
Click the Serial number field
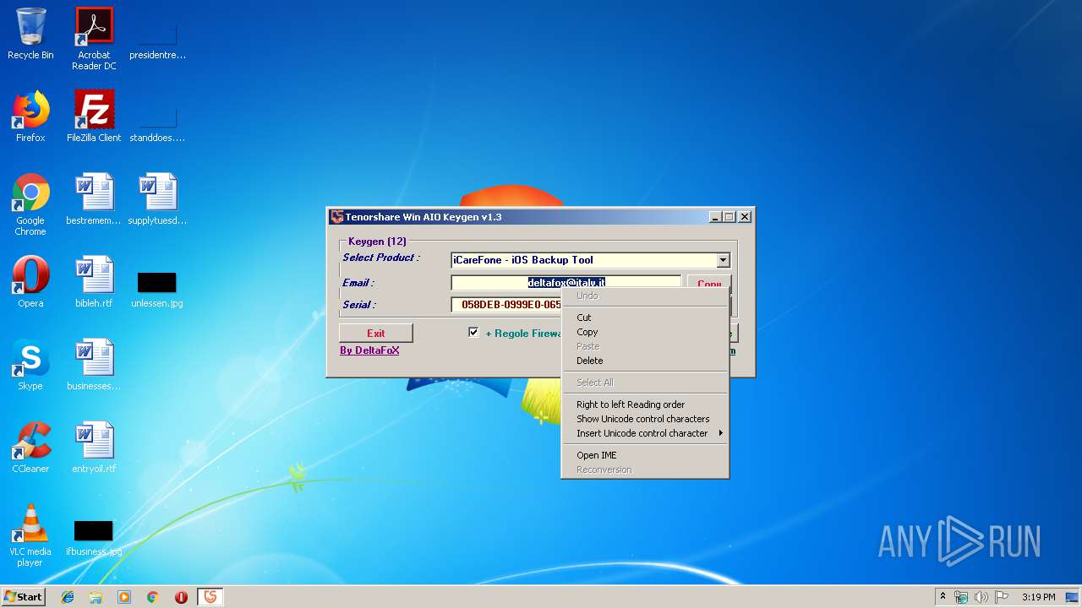tap(506, 305)
